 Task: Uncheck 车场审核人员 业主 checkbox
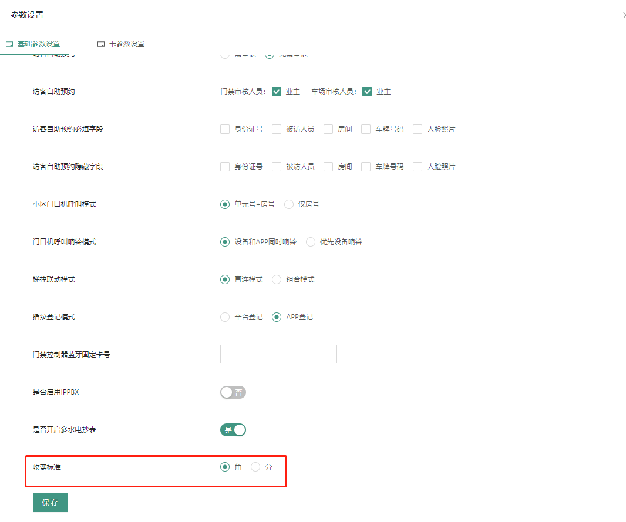click(x=367, y=92)
